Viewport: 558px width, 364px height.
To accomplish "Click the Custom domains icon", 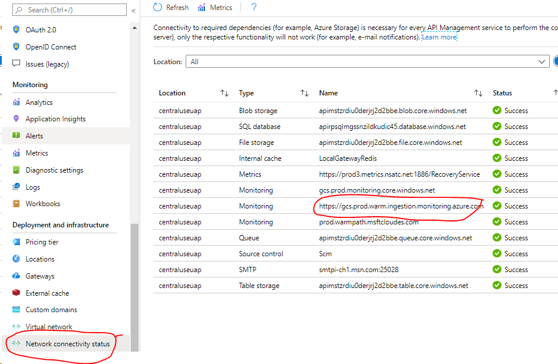I will point(16,310).
